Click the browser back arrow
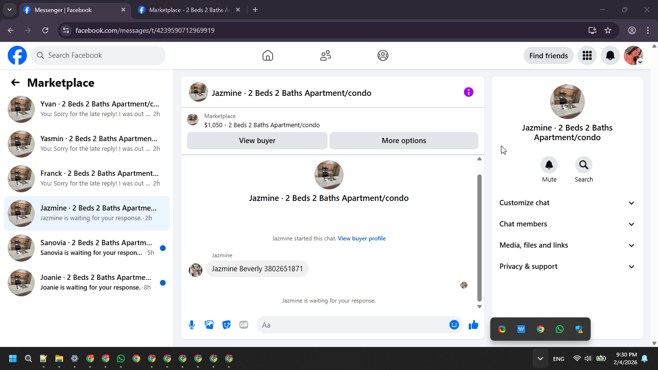 (x=11, y=30)
